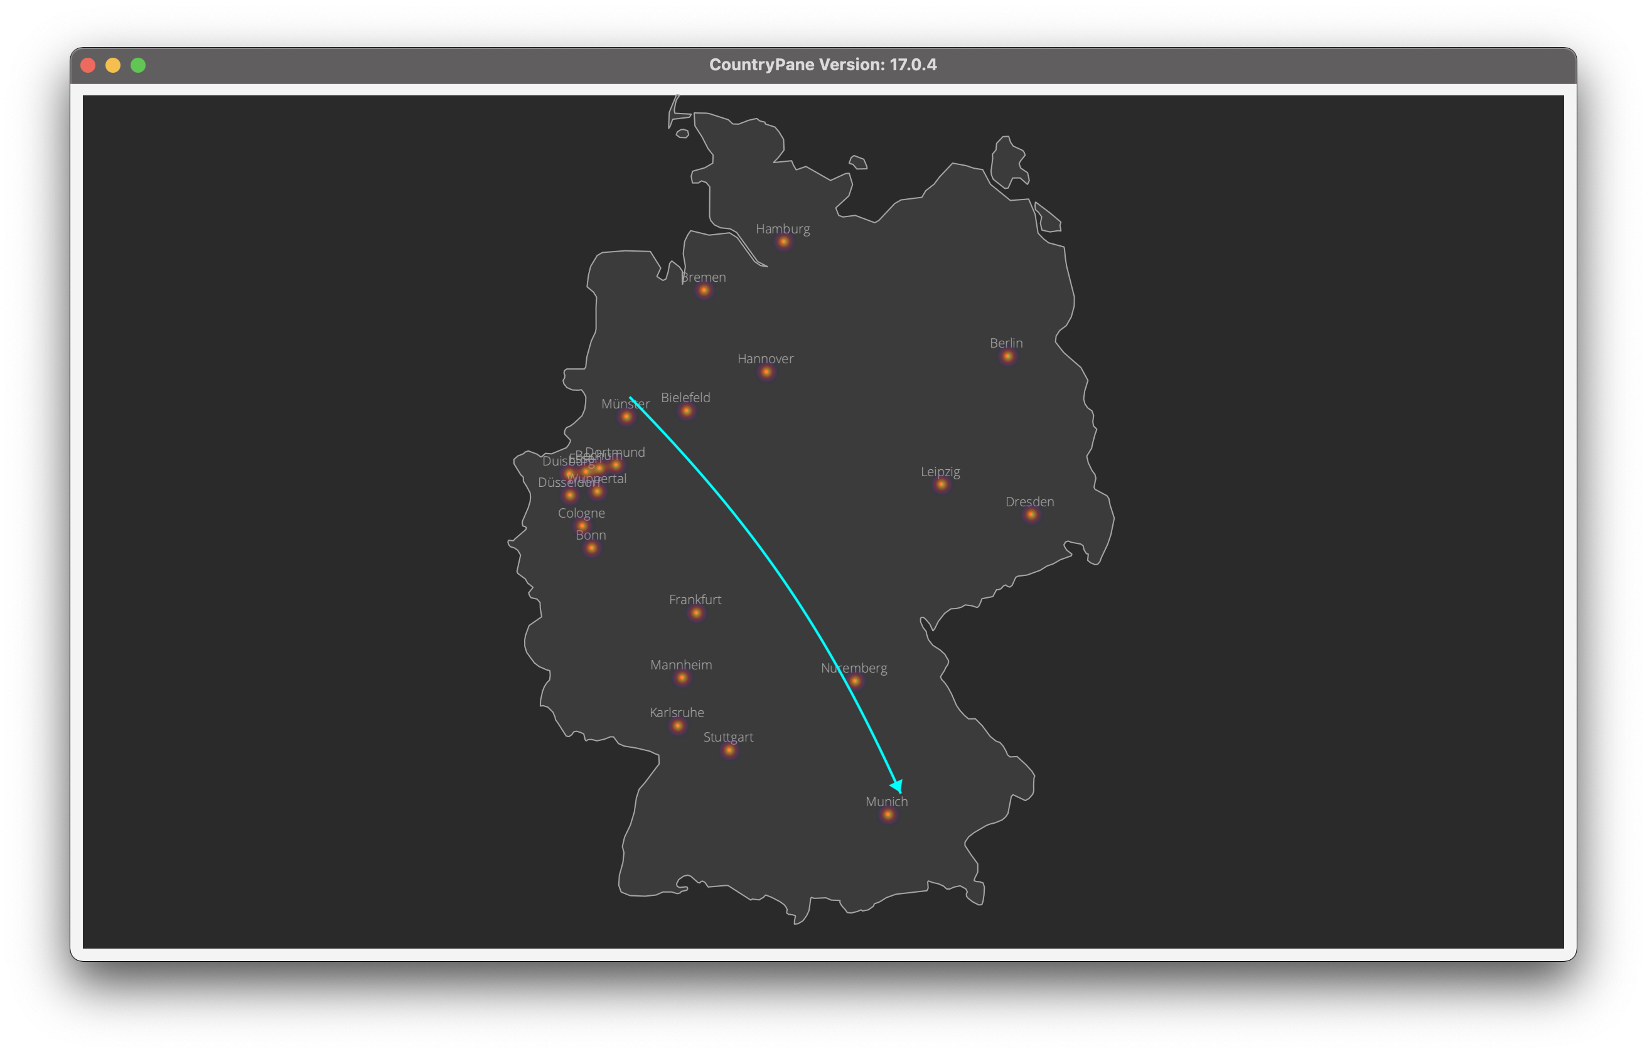Click the Münster city label
This screenshot has width=1647, height=1054.
tap(625, 404)
